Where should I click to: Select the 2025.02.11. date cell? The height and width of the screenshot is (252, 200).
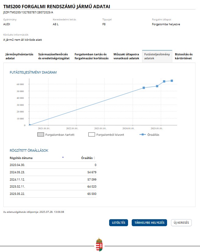pos(17,187)
